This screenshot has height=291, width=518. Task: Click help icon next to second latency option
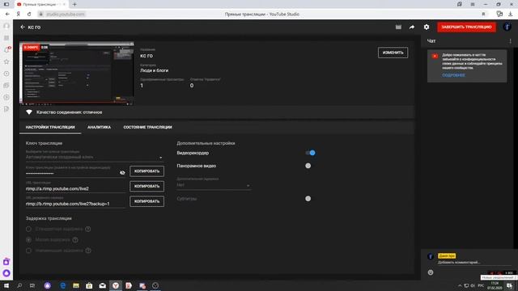pyautogui.click(x=75, y=240)
